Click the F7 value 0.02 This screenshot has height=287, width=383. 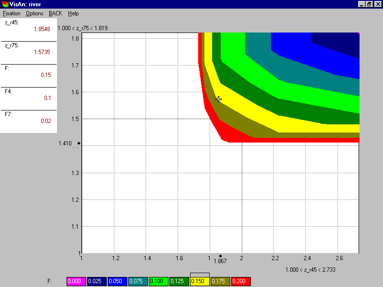pyautogui.click(x=46, y=121)
